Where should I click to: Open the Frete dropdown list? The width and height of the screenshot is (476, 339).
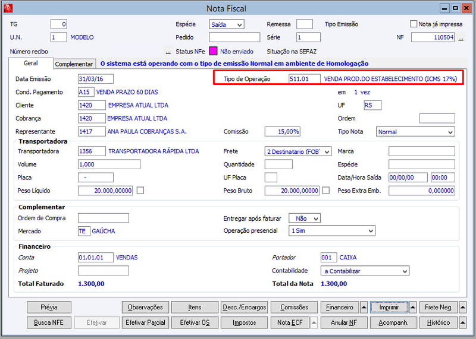[x=298, y=151]
